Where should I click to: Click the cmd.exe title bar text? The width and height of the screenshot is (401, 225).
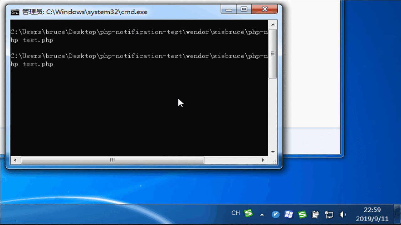(x=85, y=12)
